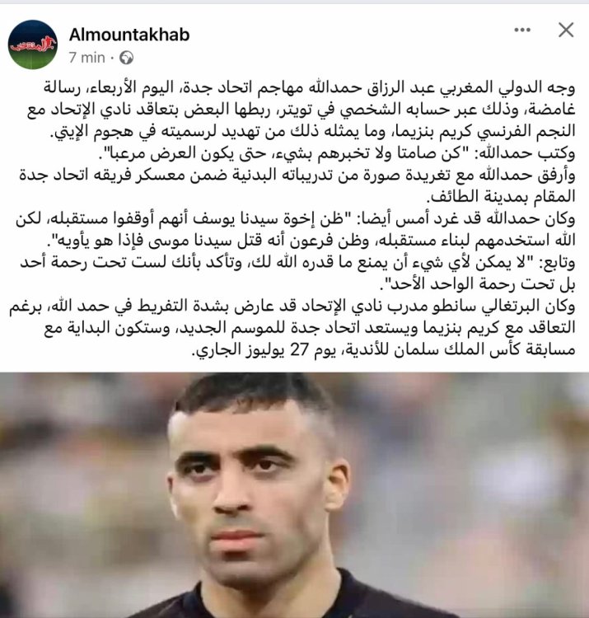Open the Almountakhab page name link
This screenshot has width=589, height=618.
click(x=129, y=35)
